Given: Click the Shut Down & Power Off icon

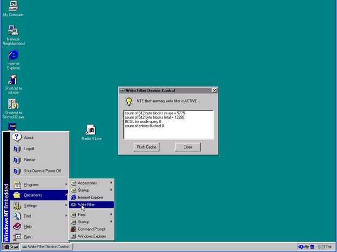Looking at the screenshot, I should (17, 171).
